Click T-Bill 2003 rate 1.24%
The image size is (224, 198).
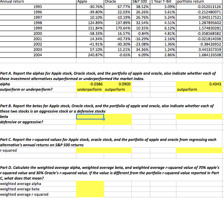[163, 49]
